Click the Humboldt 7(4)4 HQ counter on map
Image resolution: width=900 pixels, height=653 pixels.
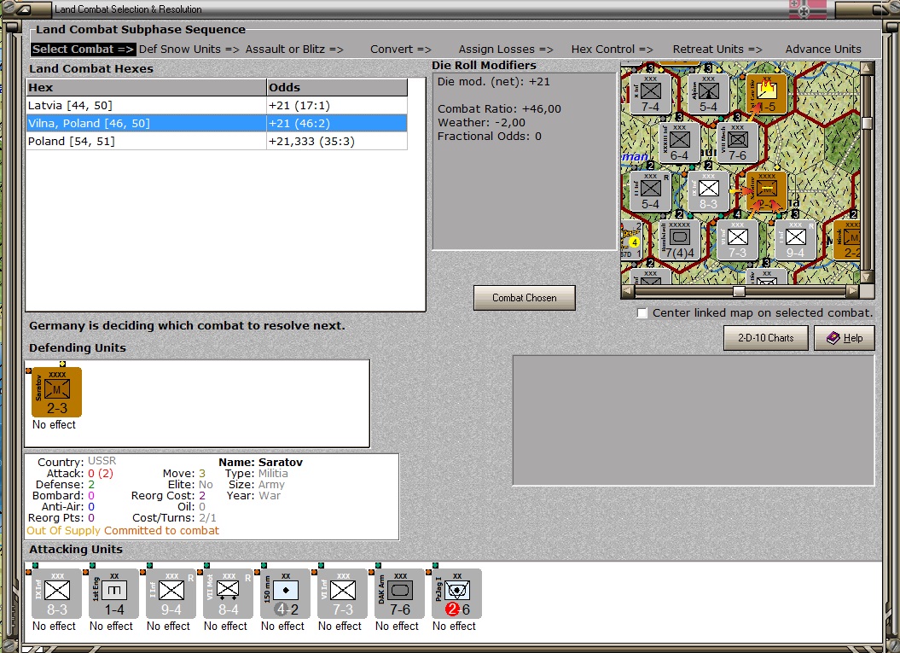680,240
